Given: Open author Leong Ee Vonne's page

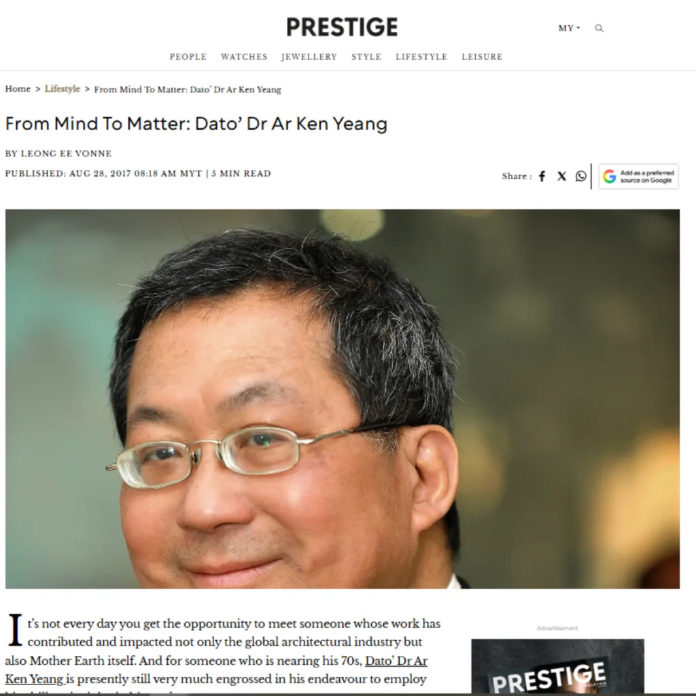Looking at the screenshot, I should point(66,154).
